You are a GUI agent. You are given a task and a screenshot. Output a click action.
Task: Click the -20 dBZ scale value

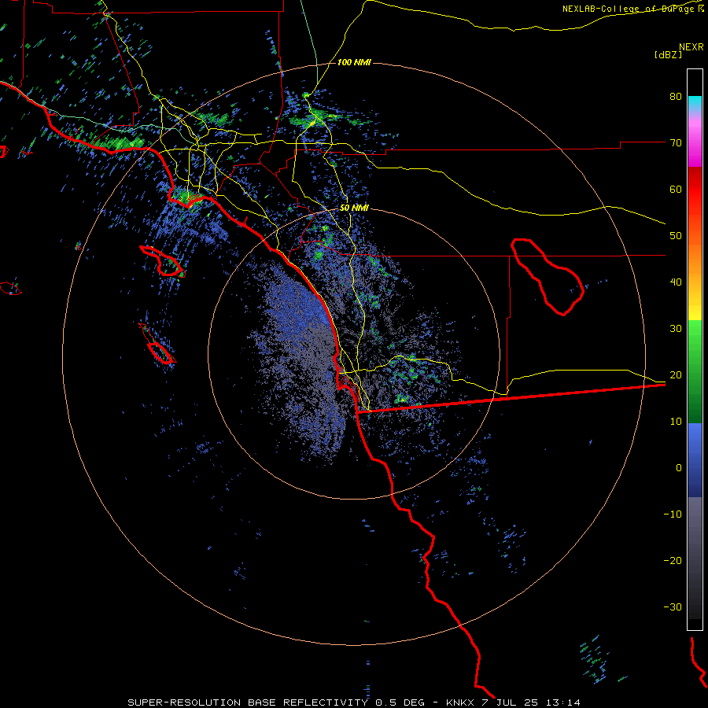click(x=673, y=561)
